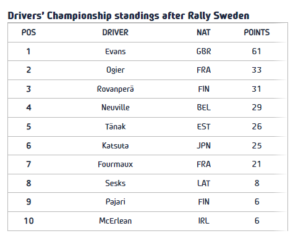Image resolution: width=293 pixels, height=236 pixels.
Task: Click Evans' 61 points value
Action: [257, 51]
